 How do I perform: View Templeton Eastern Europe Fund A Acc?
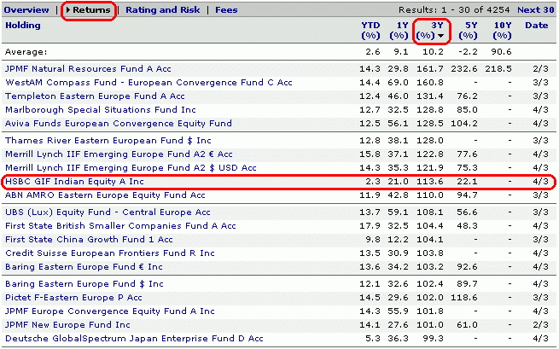point(95,96)
